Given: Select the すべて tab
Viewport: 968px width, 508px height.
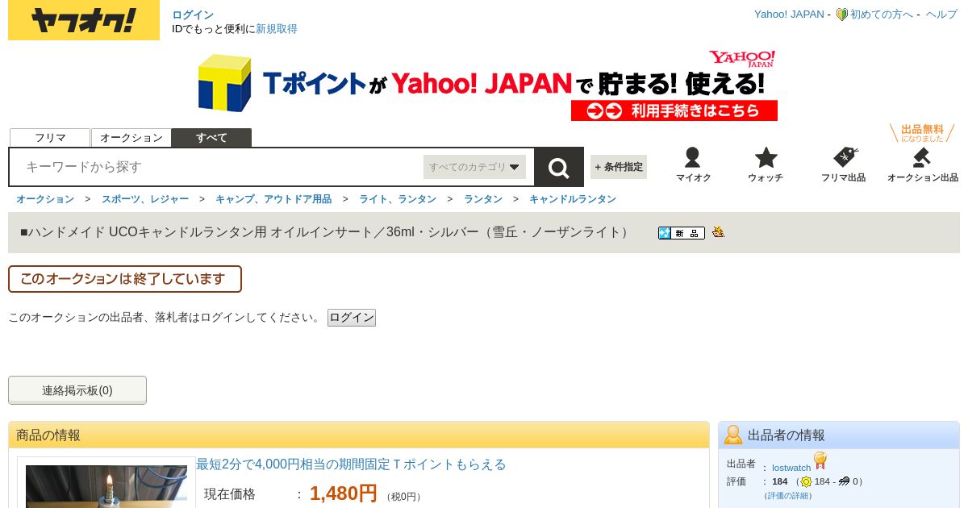Looking at the screenshot, I should point(211,138).
